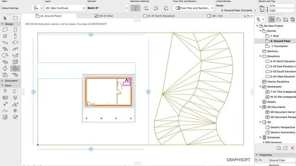Switch to 3D / All tab
Screen dimensions: 296x166
215,16
